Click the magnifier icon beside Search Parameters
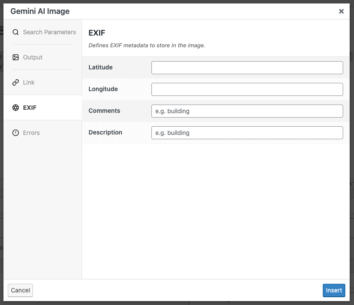This screenshot has height=305, width=354. pos(16,32)
